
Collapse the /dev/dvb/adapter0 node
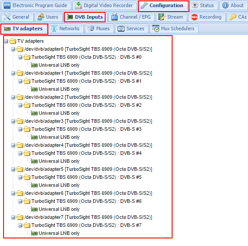[13, 49]
